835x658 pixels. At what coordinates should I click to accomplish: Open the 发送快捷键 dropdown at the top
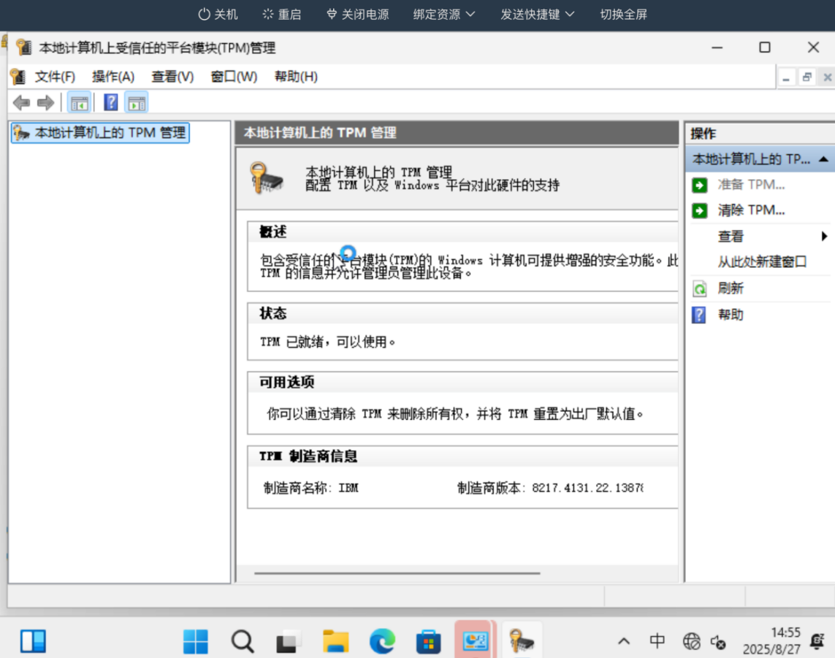(537, 15)
